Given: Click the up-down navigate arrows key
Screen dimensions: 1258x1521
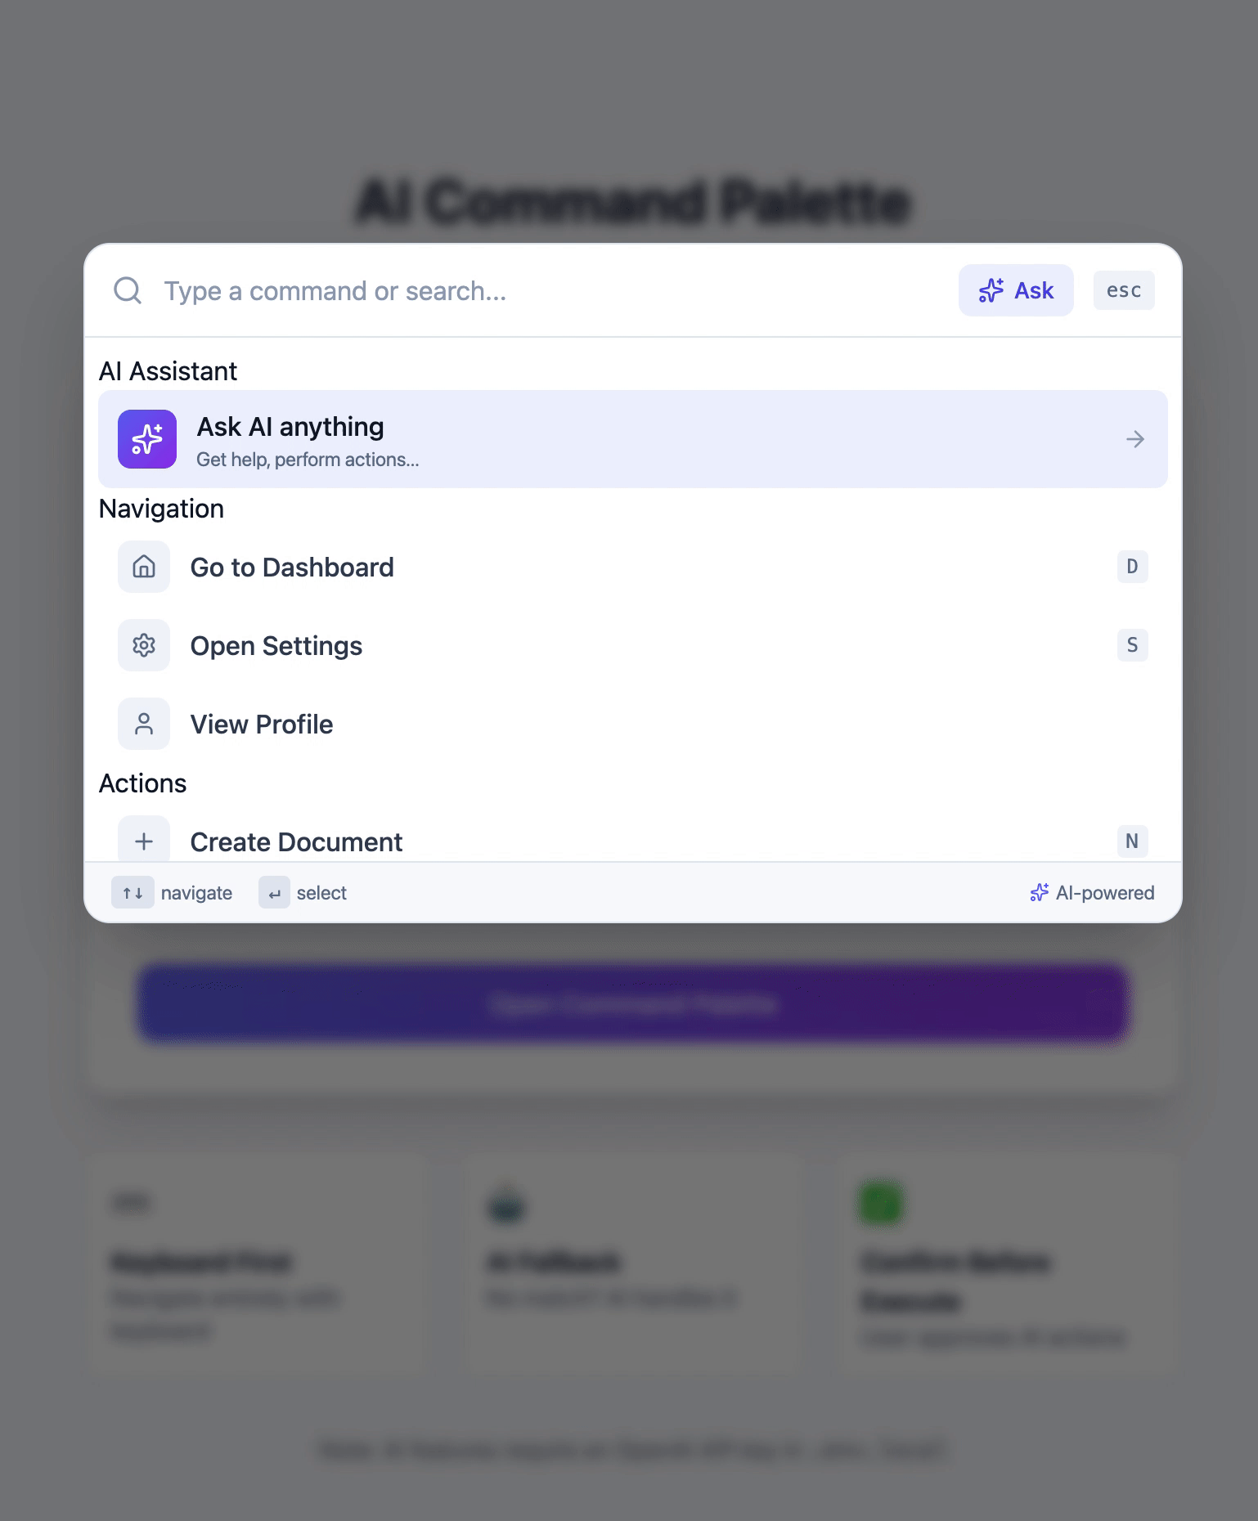Looking at the screenshot, I should (x=133, y=893).
